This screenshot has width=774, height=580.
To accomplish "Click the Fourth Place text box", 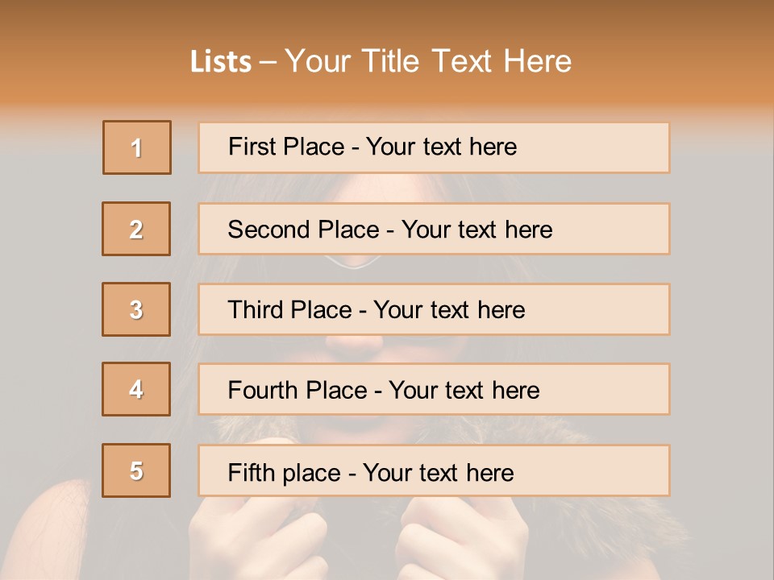I will [434, 390].
